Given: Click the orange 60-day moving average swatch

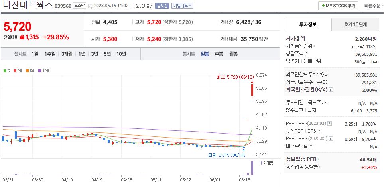Looking at the screenshot, I should pos(27,71).
